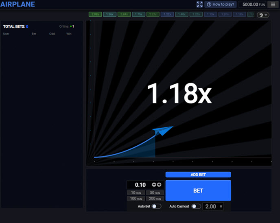Turn on the Auto Cashout switch
Image resolution: width=280 pixels, height=223 pixels.
point(196,206)
